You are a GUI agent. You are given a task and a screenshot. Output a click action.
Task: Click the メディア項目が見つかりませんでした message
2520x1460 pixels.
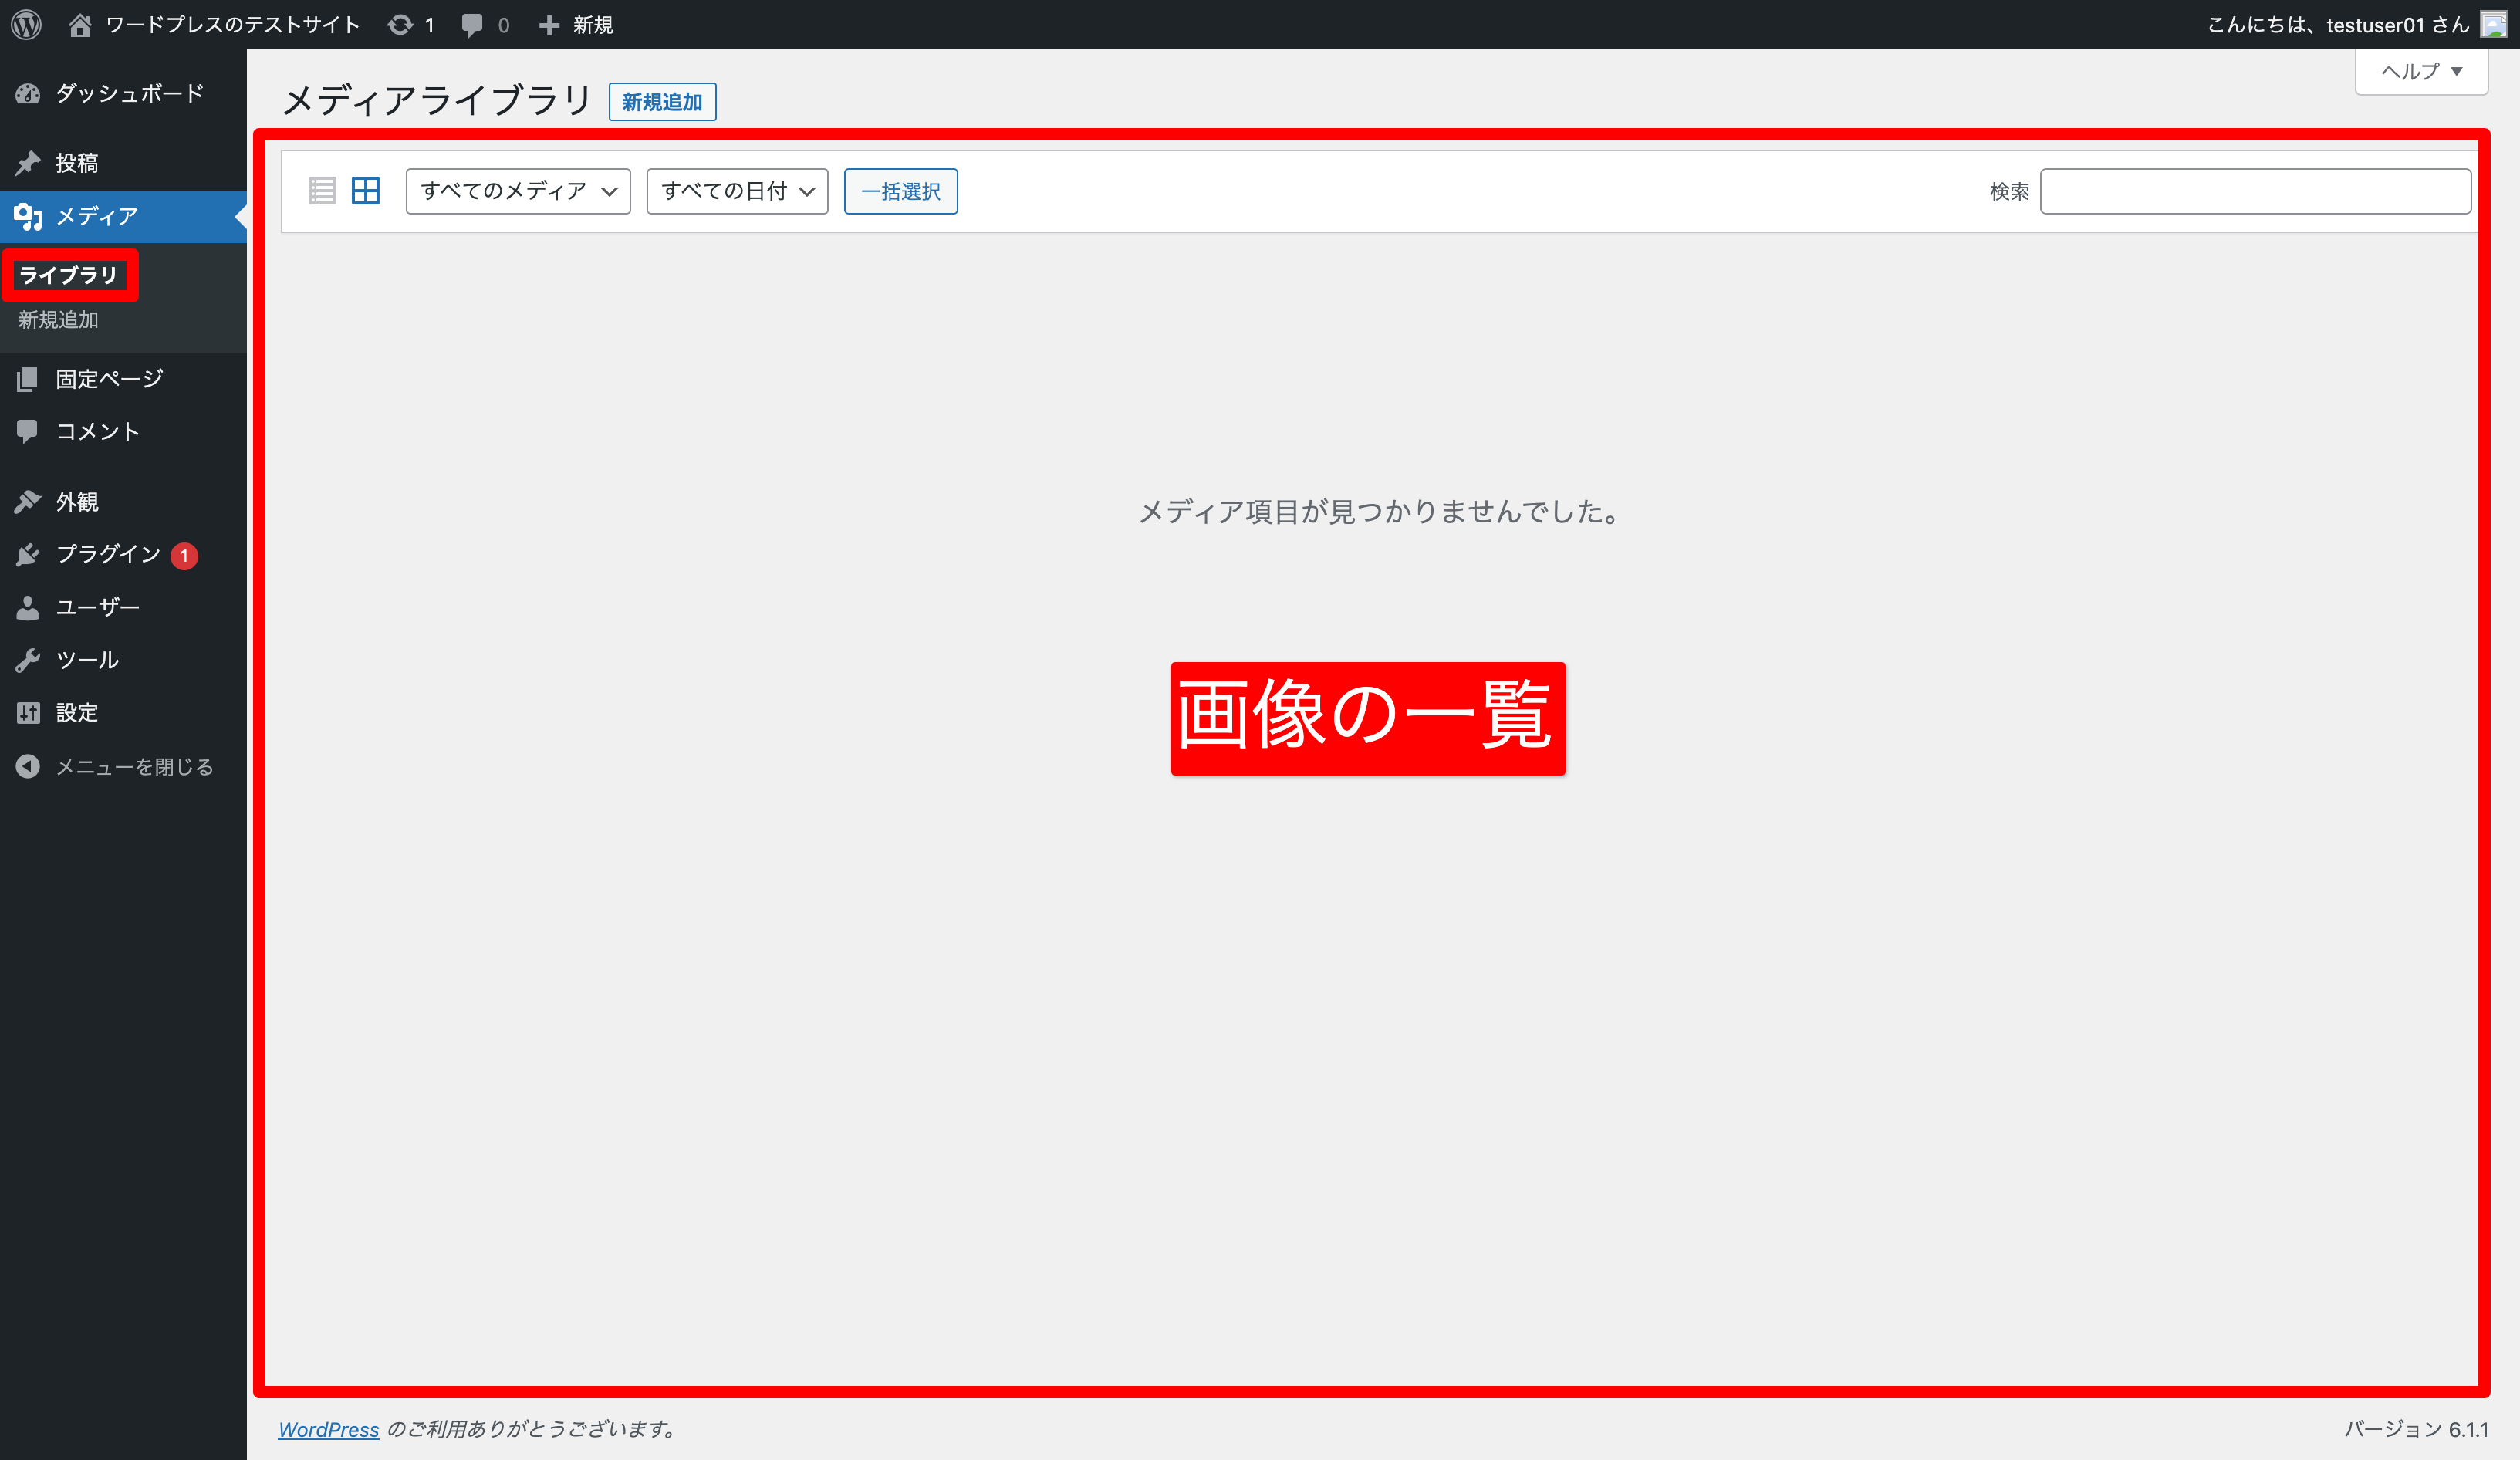pos(1379,512)
